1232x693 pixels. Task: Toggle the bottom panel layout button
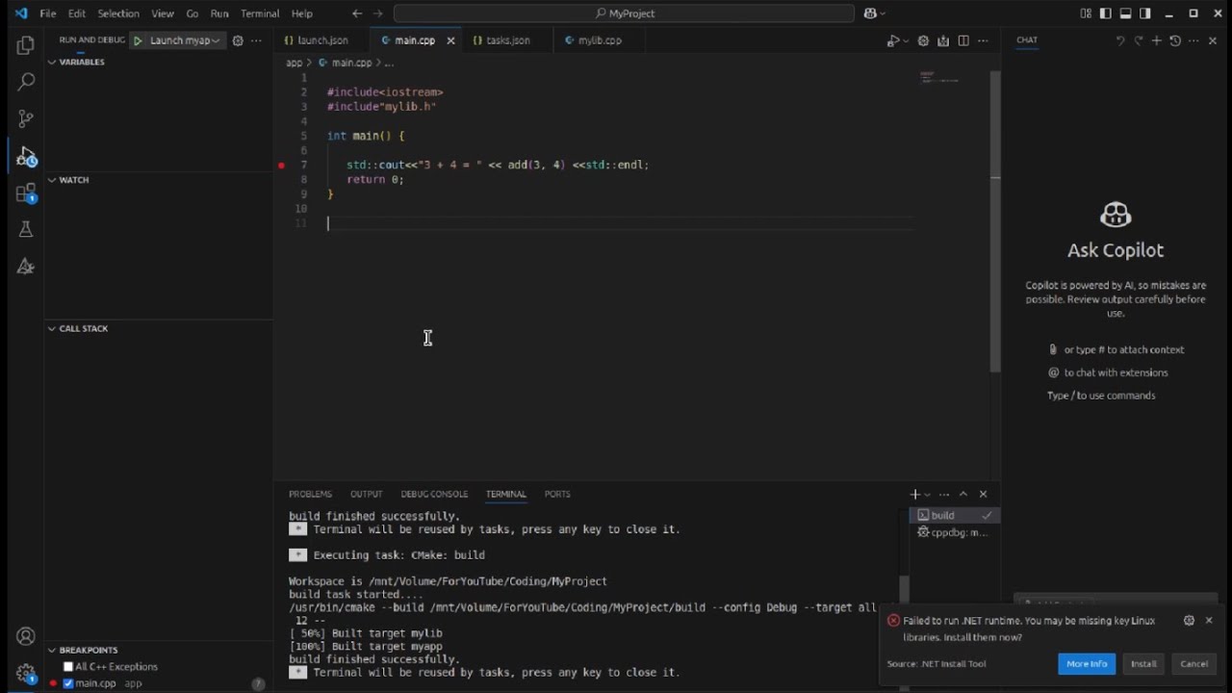tap(1125, 13)
